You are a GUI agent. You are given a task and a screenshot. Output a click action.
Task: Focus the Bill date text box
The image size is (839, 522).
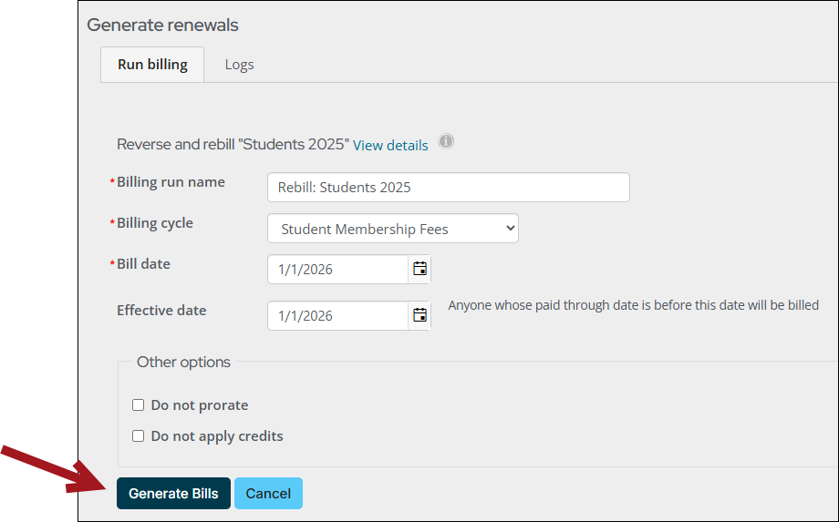(x=337, y=270)
